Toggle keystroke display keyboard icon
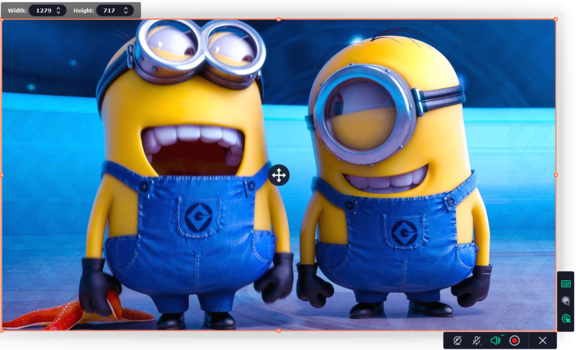 pyautogui.click(x=566, y=284)
